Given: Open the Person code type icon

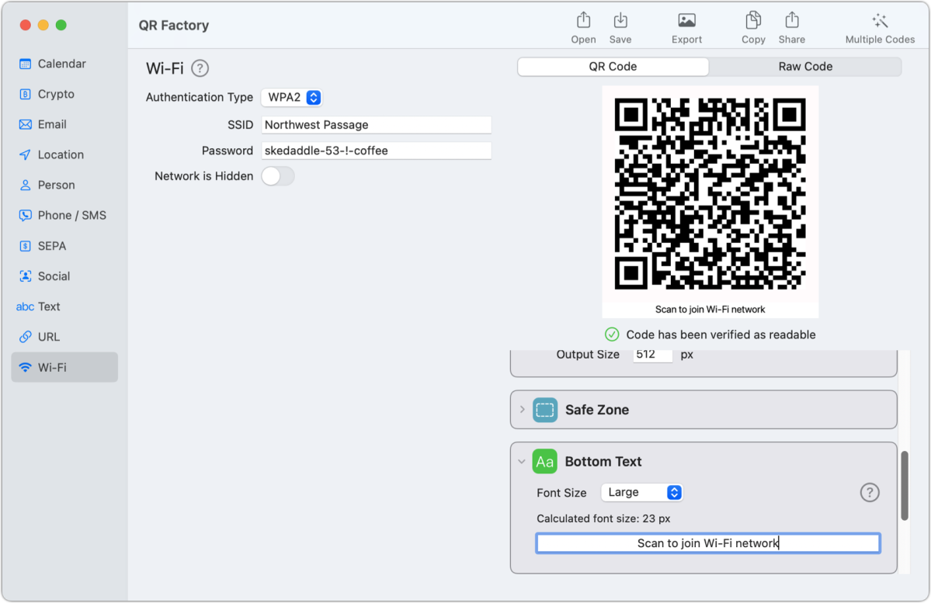Looking at the screenshot, I should 25,185.
